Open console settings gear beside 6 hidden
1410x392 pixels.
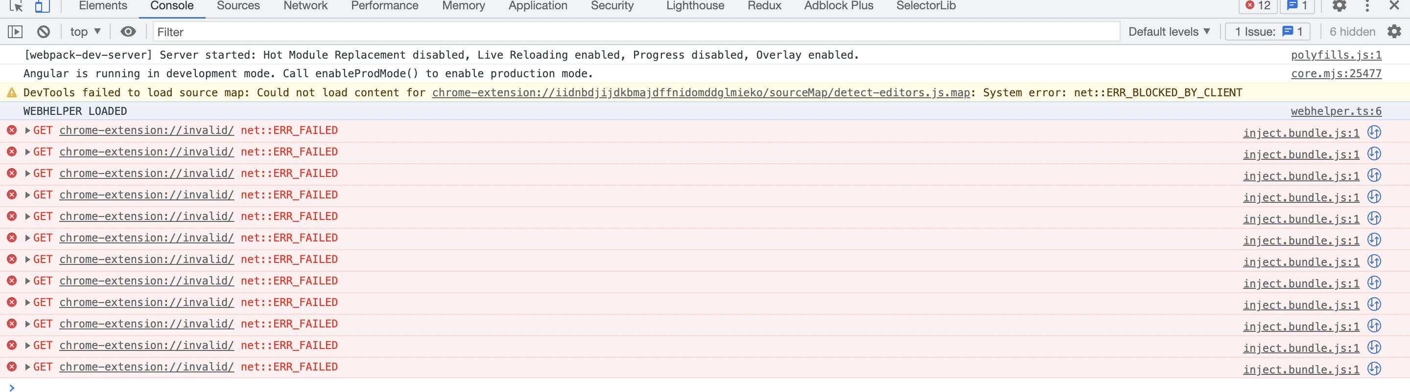pos(1394,32)
